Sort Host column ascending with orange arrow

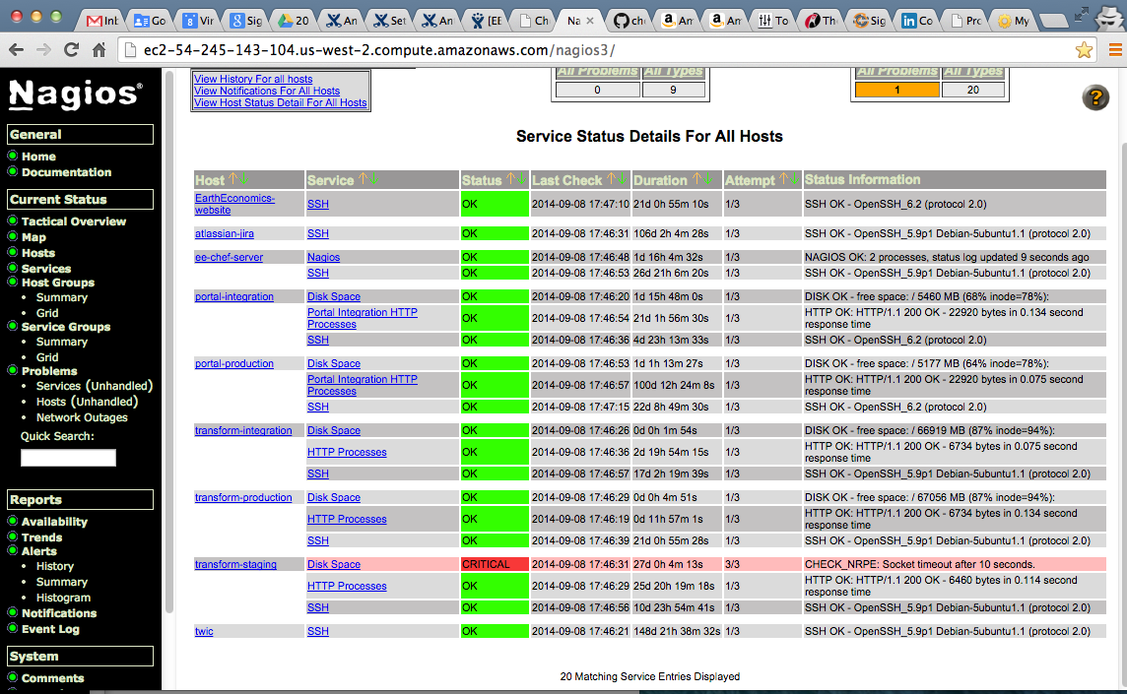tap(233, 180)
